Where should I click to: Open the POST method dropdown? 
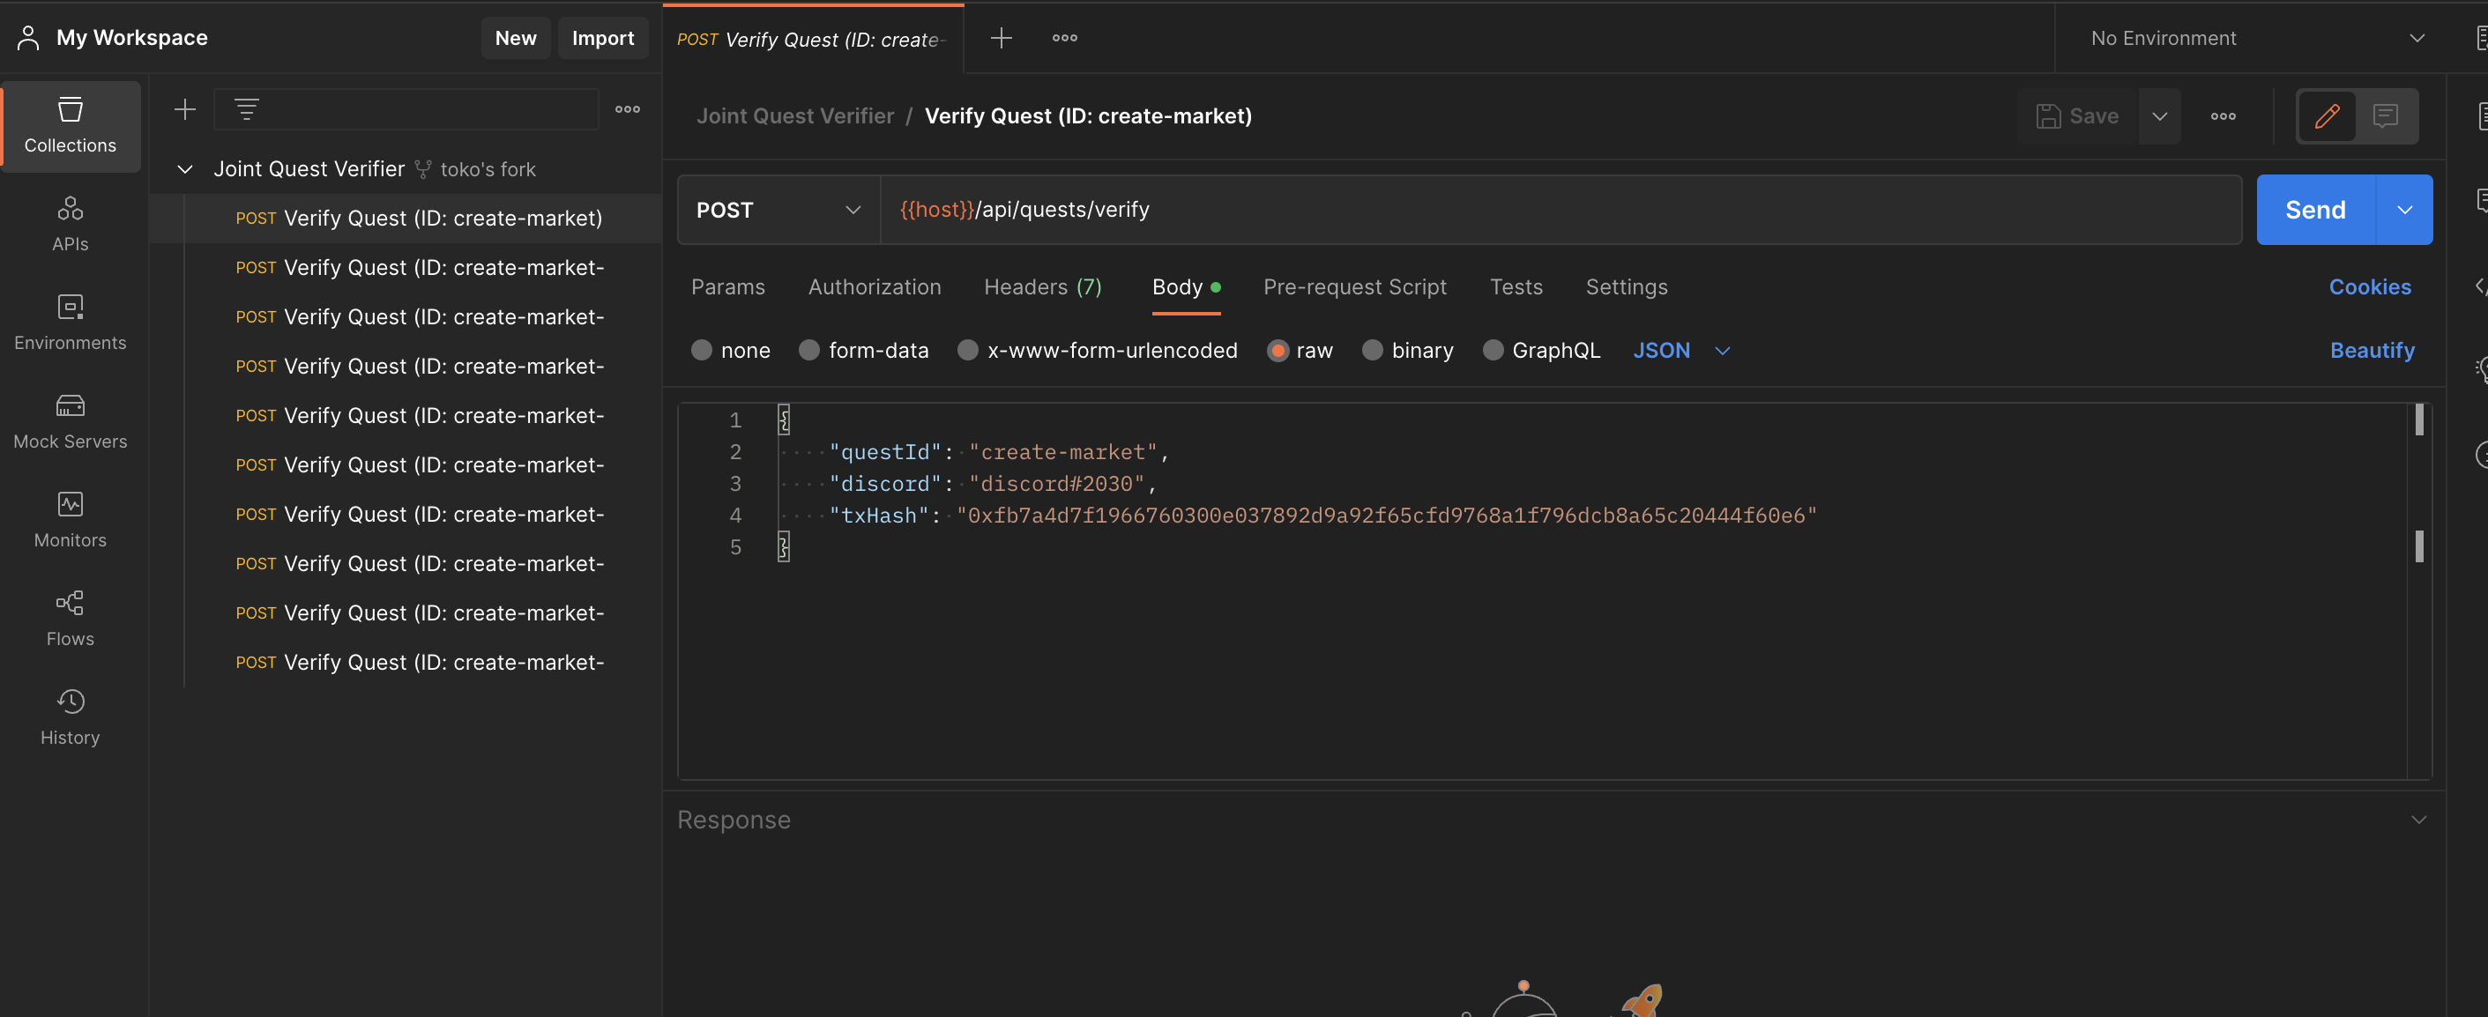(x=778, y=210)
